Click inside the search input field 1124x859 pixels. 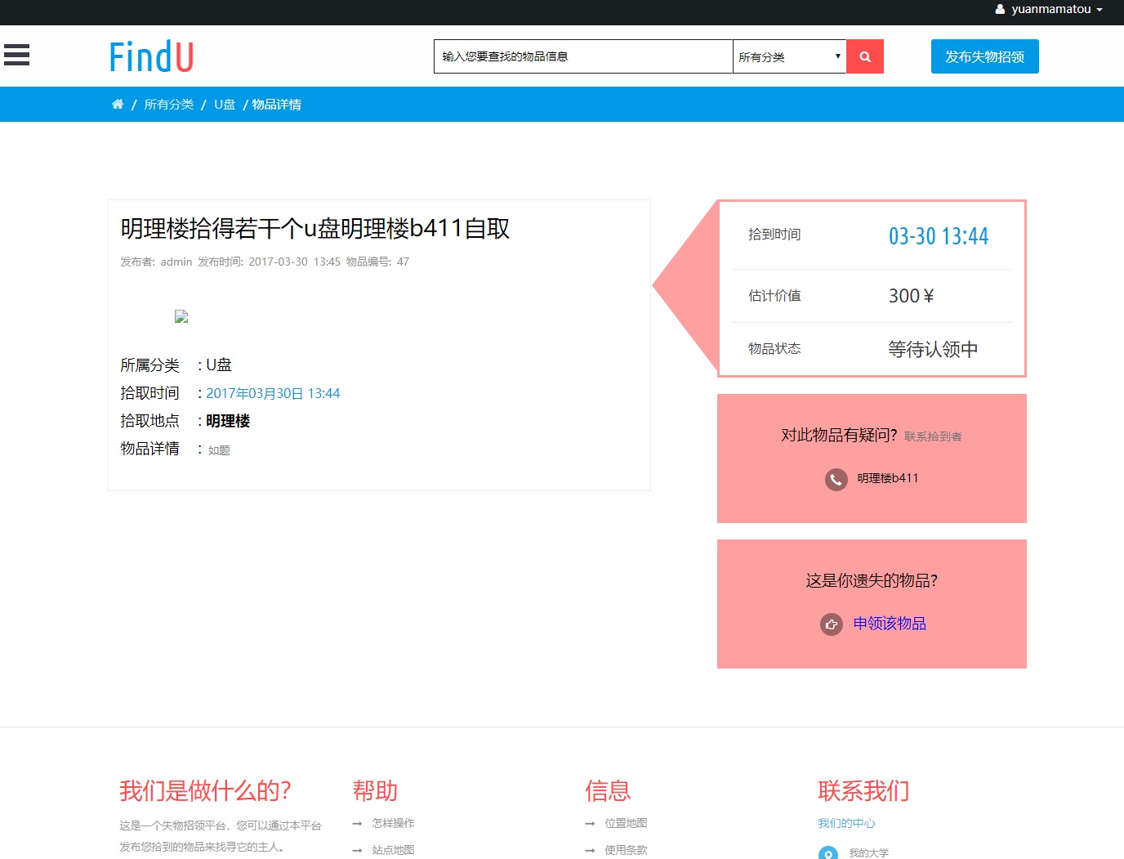click(x=582, y=56)
